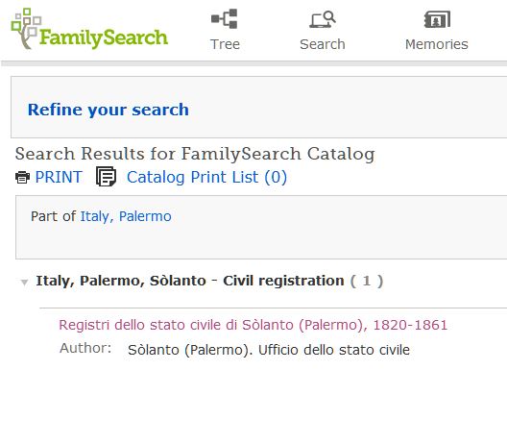Open the Memories menu label
Image resolution: width=507 pixels, height=444 pixels.
tap(437, 44)
